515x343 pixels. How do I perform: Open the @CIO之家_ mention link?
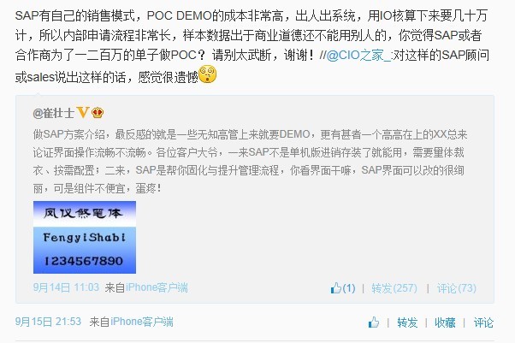click(358, 56)
